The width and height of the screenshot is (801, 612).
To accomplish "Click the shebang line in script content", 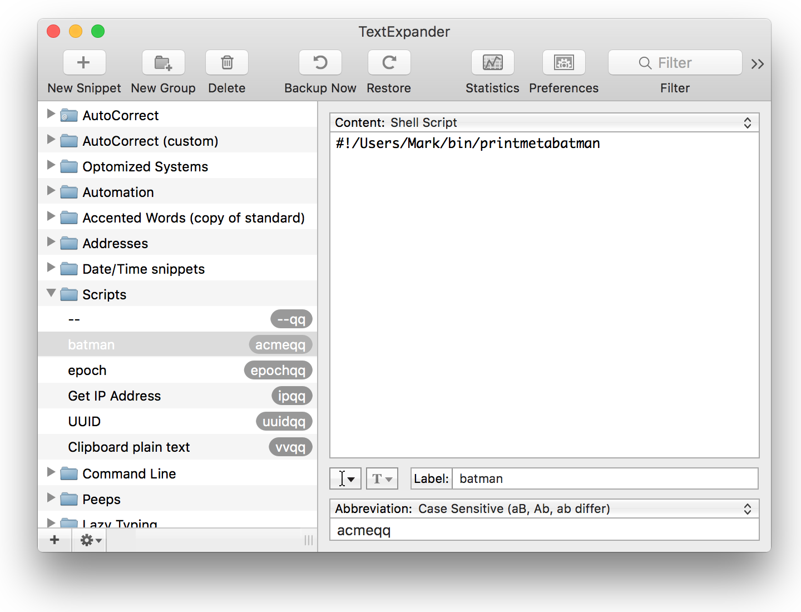I will pos(468,143).
